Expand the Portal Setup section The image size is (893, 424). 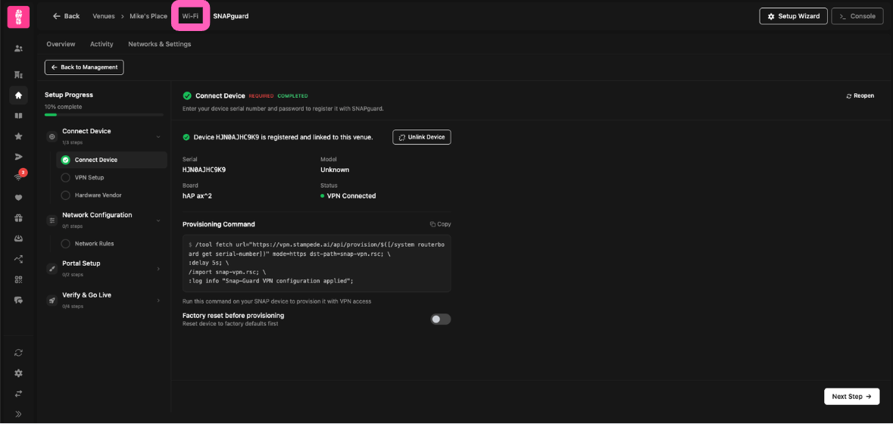(158, 269)
